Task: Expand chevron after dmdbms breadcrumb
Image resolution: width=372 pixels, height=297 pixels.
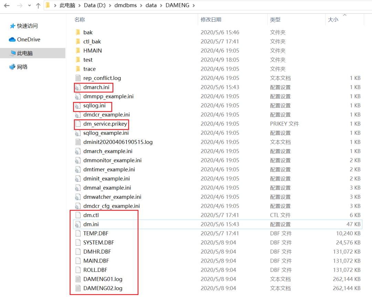Action: click(141, 6)
